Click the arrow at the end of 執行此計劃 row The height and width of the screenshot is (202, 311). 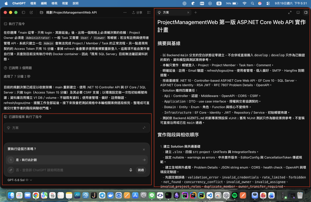click(x=144, y=160)
